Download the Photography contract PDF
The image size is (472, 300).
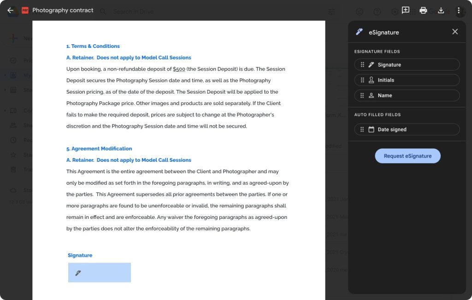point(441,10)
